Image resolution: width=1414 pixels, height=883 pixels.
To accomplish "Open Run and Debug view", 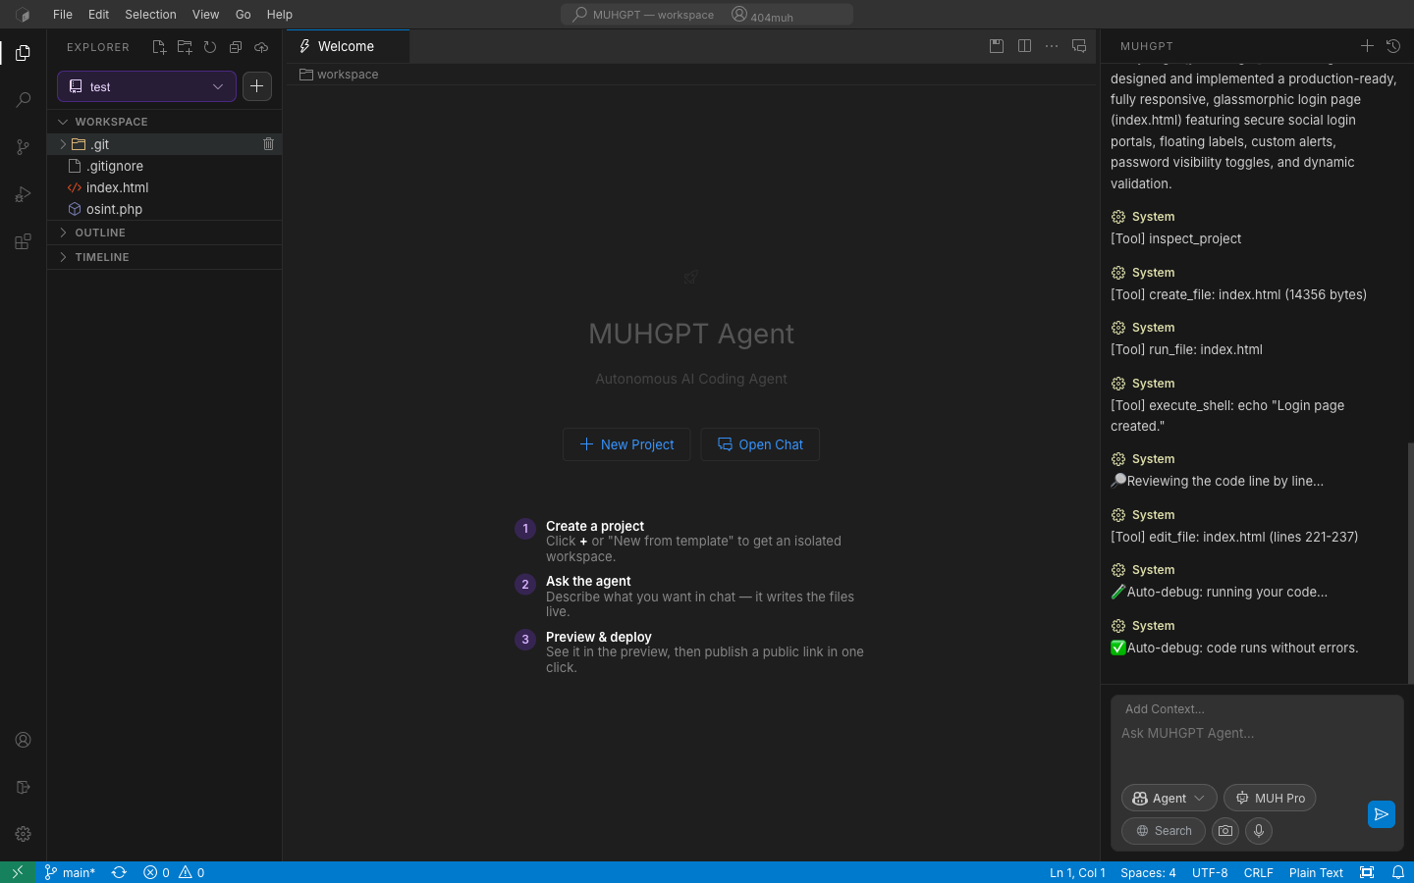I will [x=23, y=194].
